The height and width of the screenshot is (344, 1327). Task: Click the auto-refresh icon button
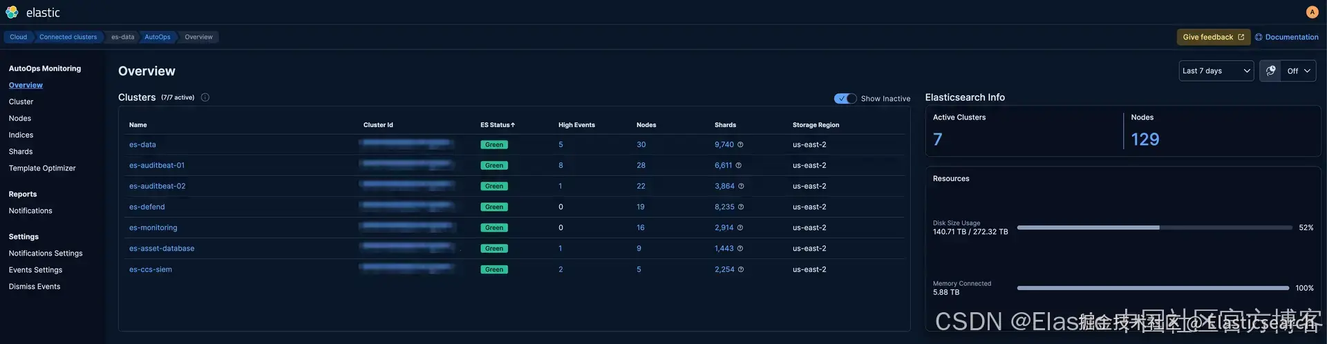point(1270,70)
